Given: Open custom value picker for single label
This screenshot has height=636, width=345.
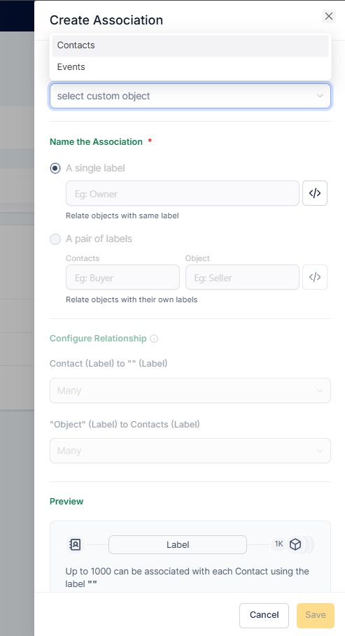Looking at the screenshot, I should (x=315, y=194).
